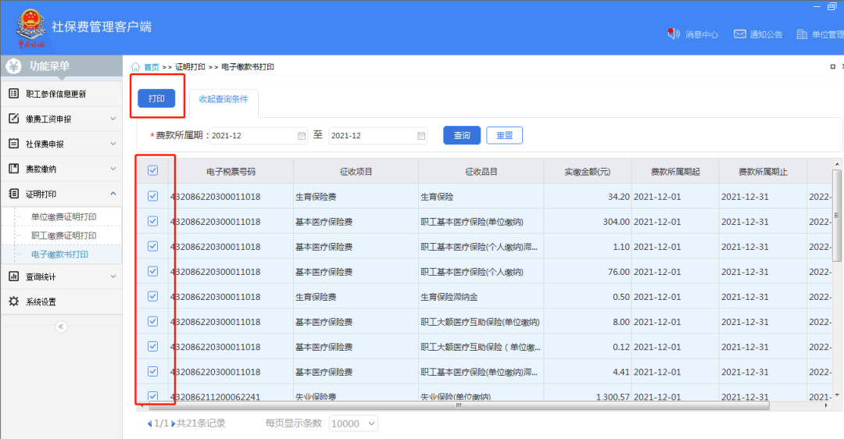This screenshot has width=844, height=439.
Task: Uncheck the row with amount 34.20
Action: click(x=153, y=196)
